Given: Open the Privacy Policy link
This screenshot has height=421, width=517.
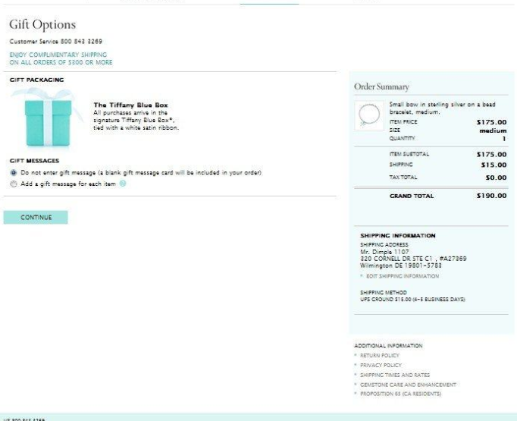Looking at the screenshot, I should pyautogui.click(x=381, y=365).
